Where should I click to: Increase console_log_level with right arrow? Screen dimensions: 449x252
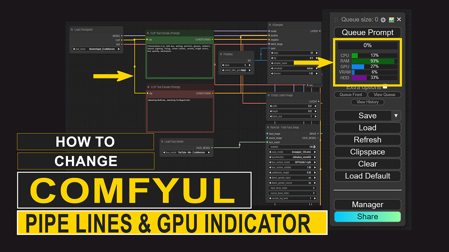315,198
